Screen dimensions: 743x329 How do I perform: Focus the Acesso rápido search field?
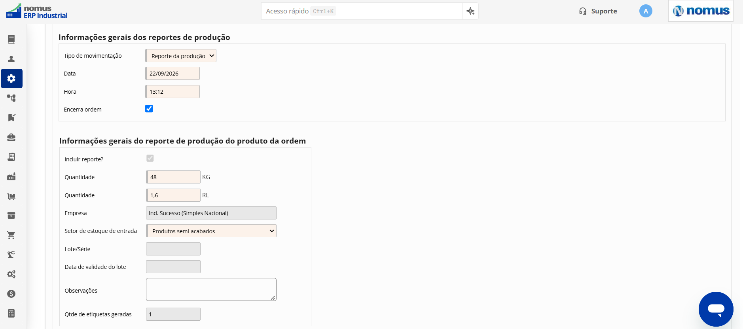pos(362,11)
